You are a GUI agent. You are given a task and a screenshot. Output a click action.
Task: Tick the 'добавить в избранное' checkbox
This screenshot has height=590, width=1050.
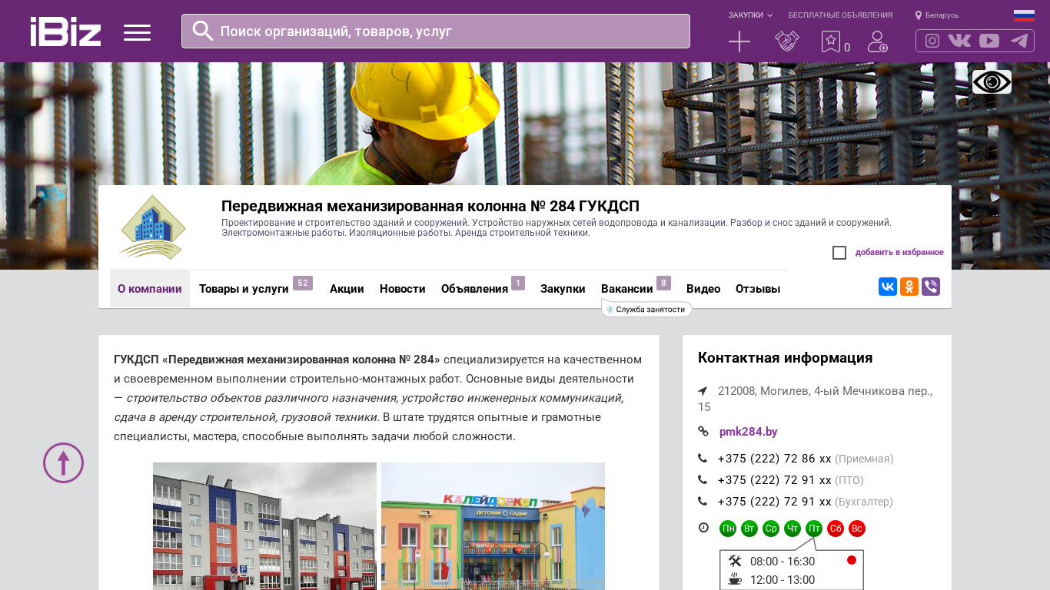click(x=839, y=253)
